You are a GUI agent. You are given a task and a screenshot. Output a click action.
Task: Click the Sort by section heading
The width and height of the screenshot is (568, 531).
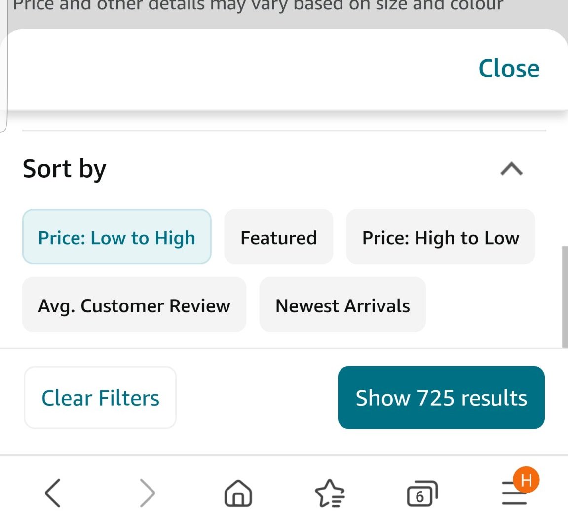(65, 169)
